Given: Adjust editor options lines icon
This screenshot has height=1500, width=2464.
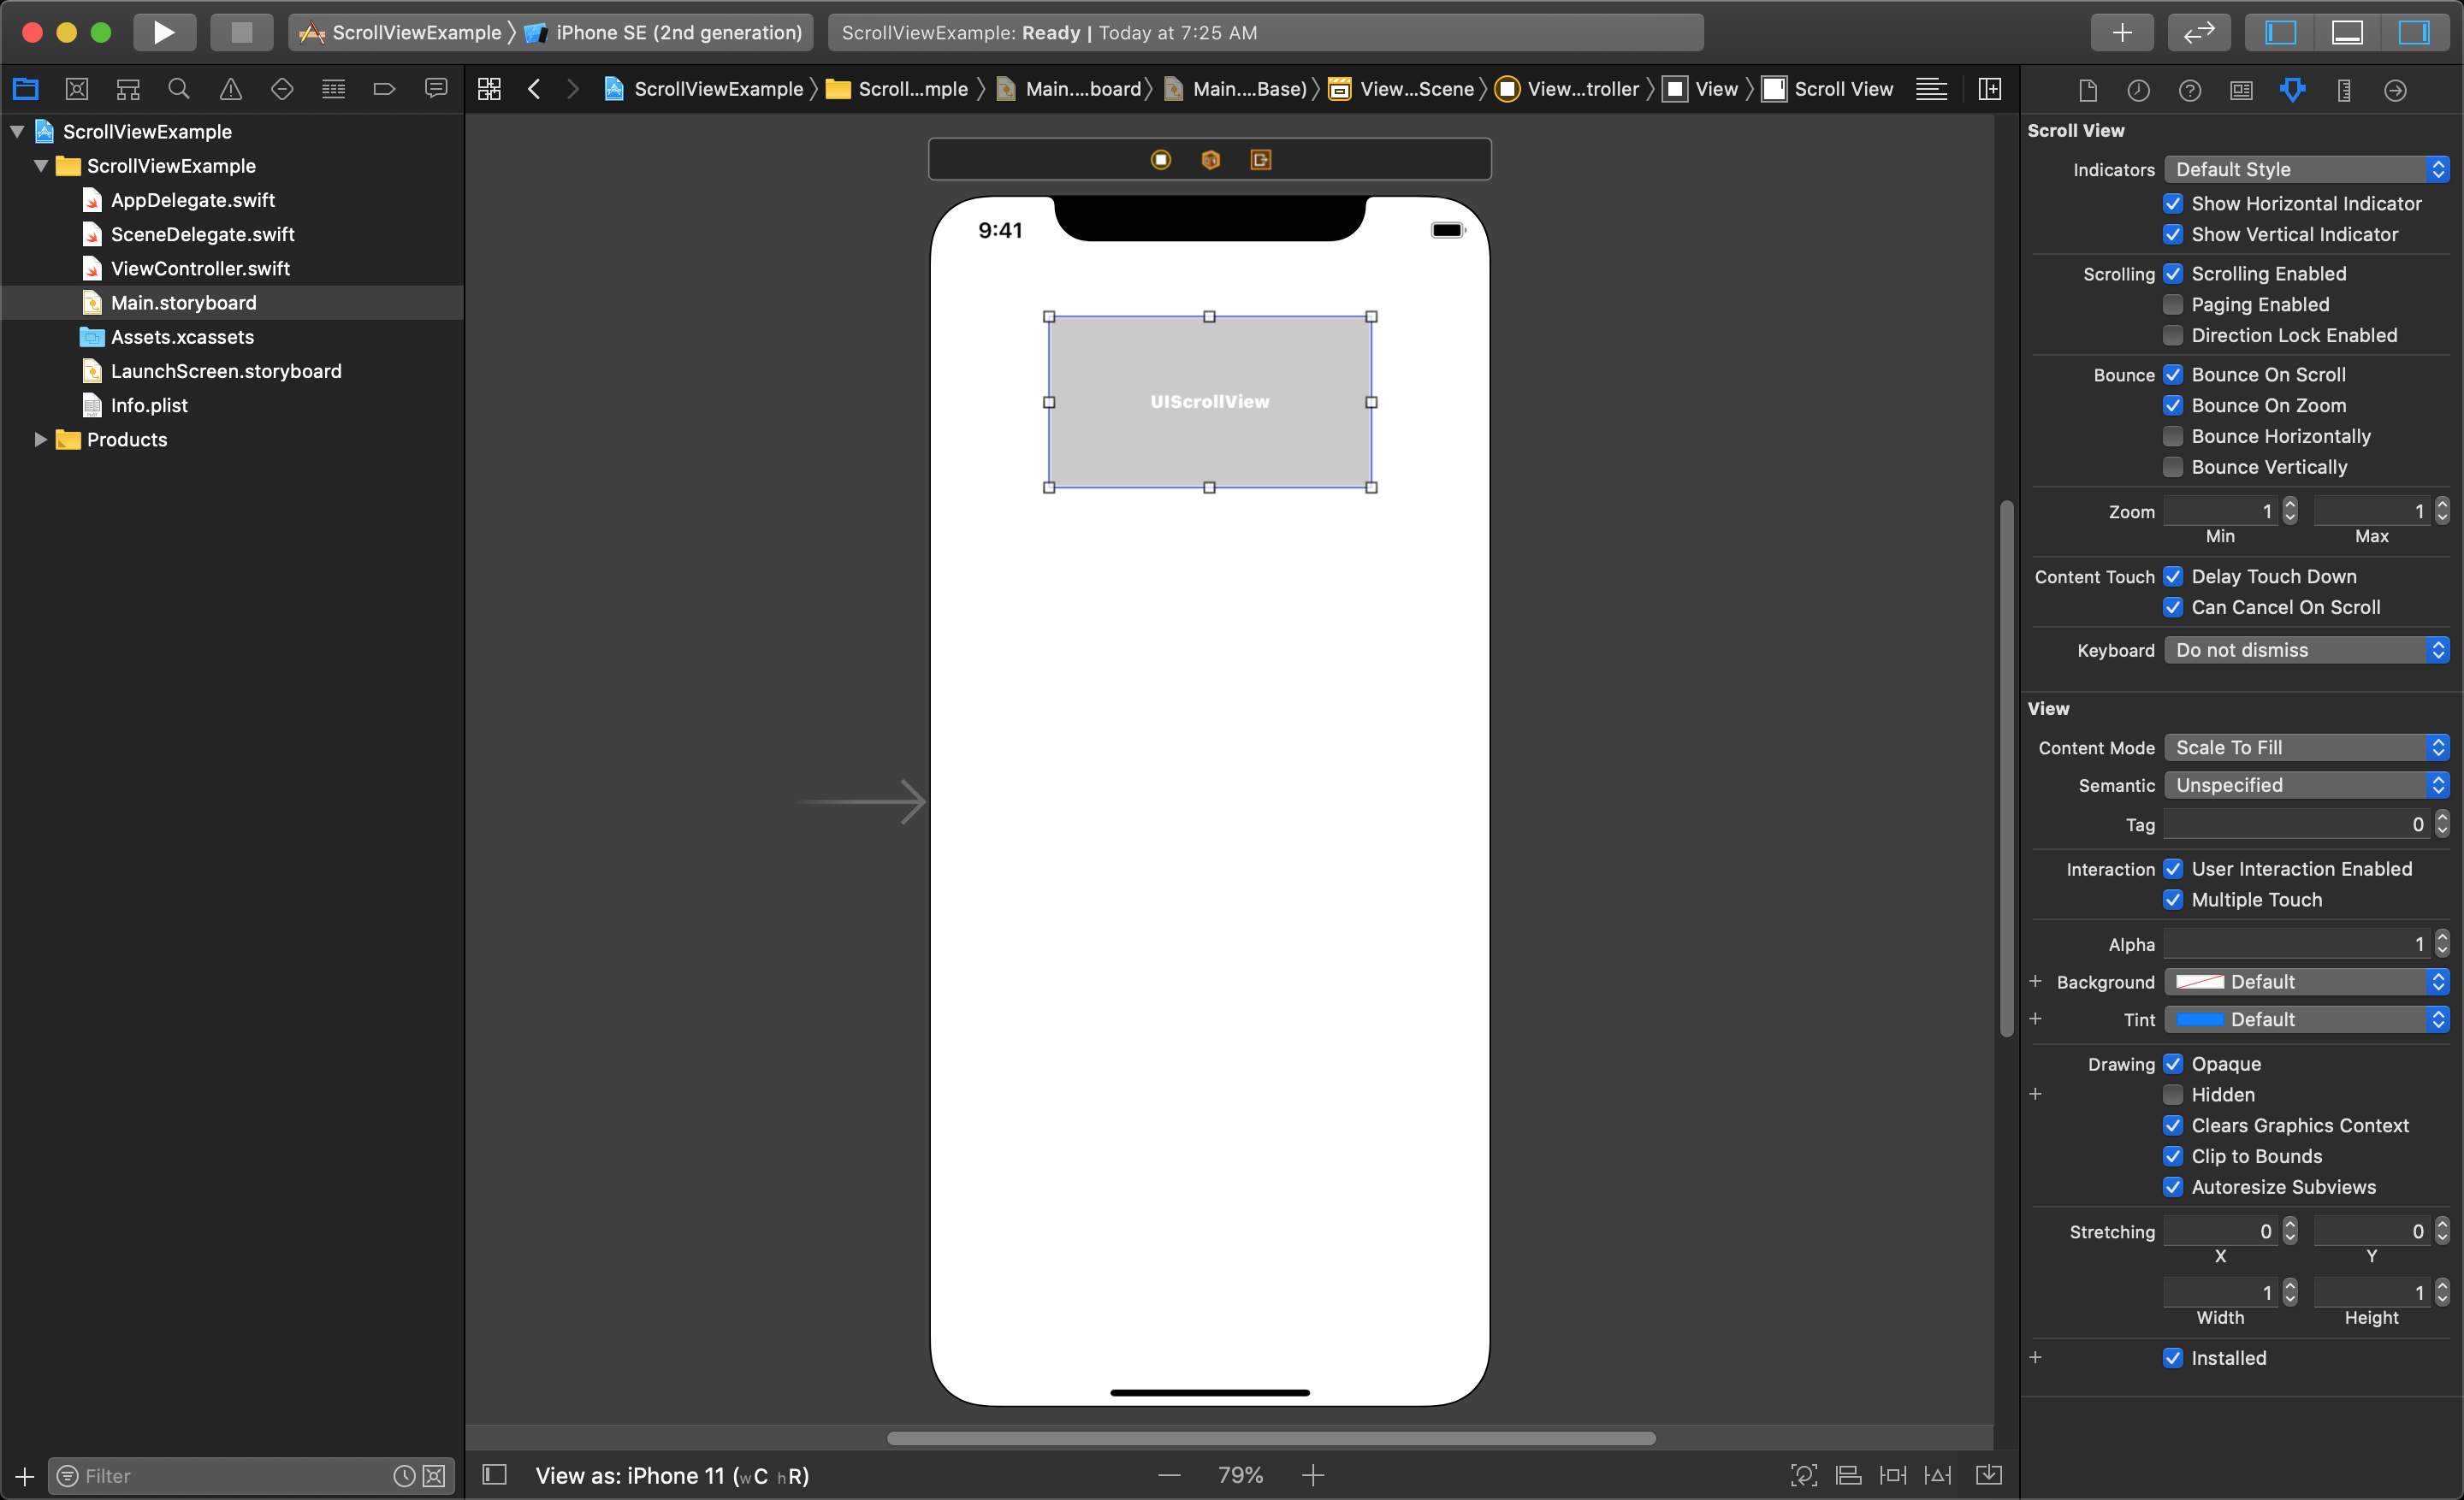Looking at the screenshot, I should (1931, 89).
